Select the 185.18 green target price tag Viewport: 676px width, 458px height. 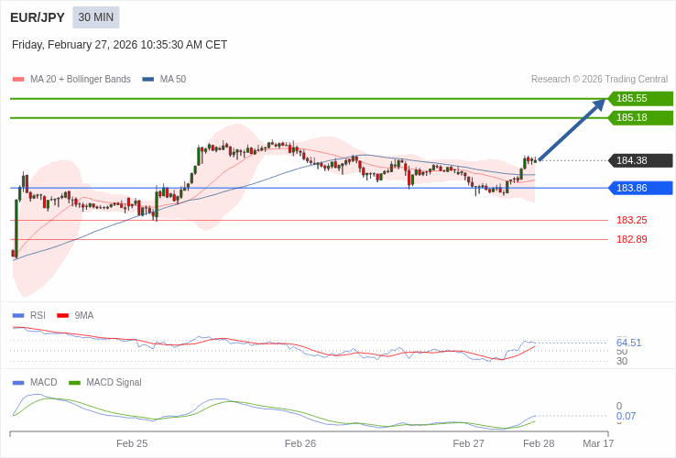pos(639,117)
